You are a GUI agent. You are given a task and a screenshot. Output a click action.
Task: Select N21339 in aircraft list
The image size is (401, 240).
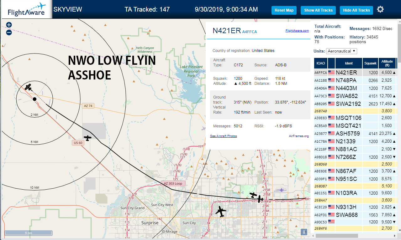pyautogui.click(x=356, y=141)
